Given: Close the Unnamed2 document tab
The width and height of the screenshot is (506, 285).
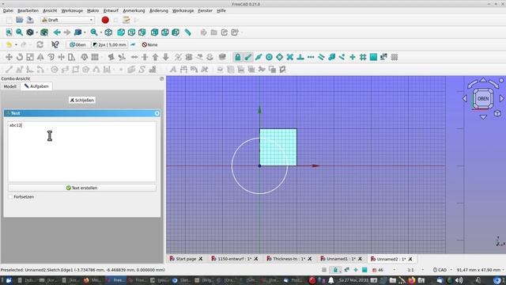Looking at the screenshot, I should pyautogui.click(x=410, y=259).
